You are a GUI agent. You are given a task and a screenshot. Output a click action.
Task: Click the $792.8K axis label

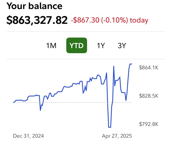coord(148,124)
